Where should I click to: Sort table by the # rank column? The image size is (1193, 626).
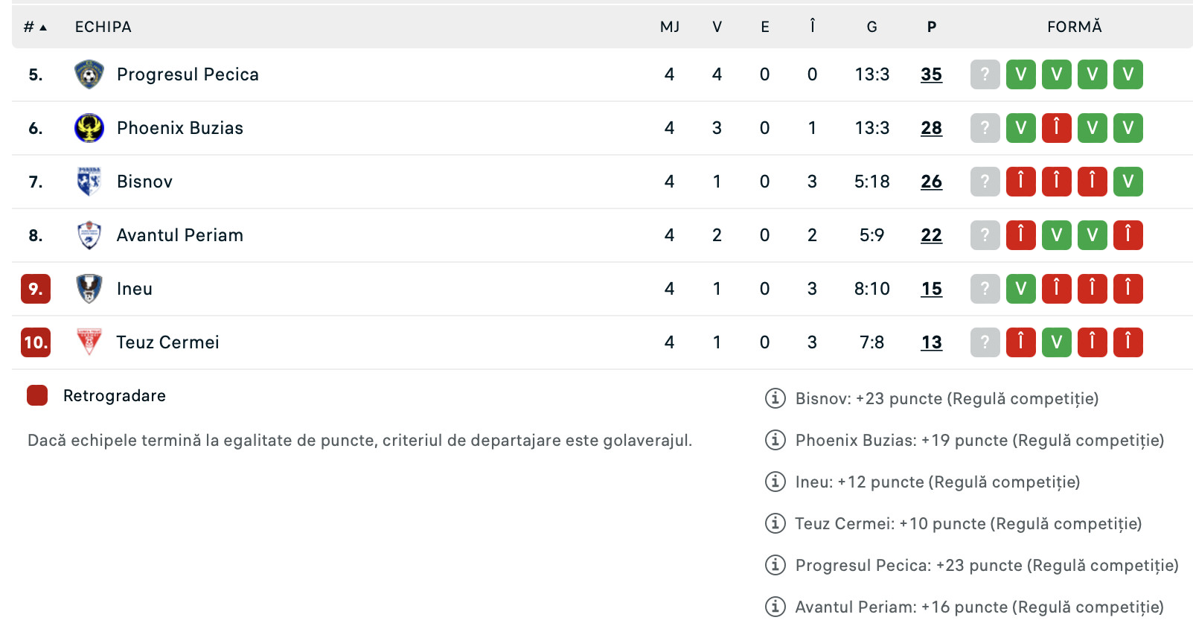(x=35, y=27)
